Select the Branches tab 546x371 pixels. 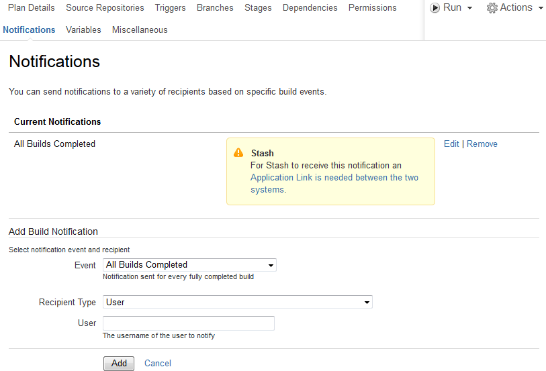pyautogui.click(x=215, y=8)
